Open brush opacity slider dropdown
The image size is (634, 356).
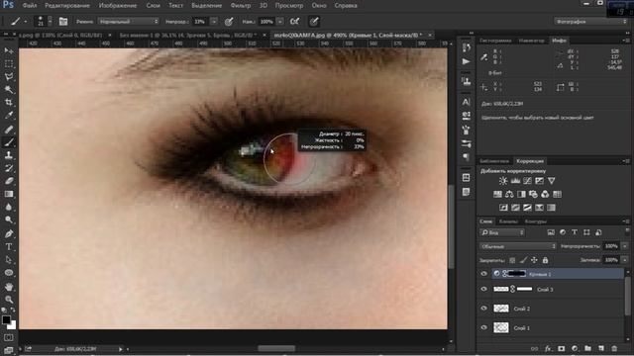pyautogui.click(x=214, y=22)
